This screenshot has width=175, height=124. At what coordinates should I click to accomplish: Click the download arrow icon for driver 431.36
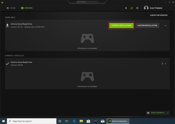(7, 25)
